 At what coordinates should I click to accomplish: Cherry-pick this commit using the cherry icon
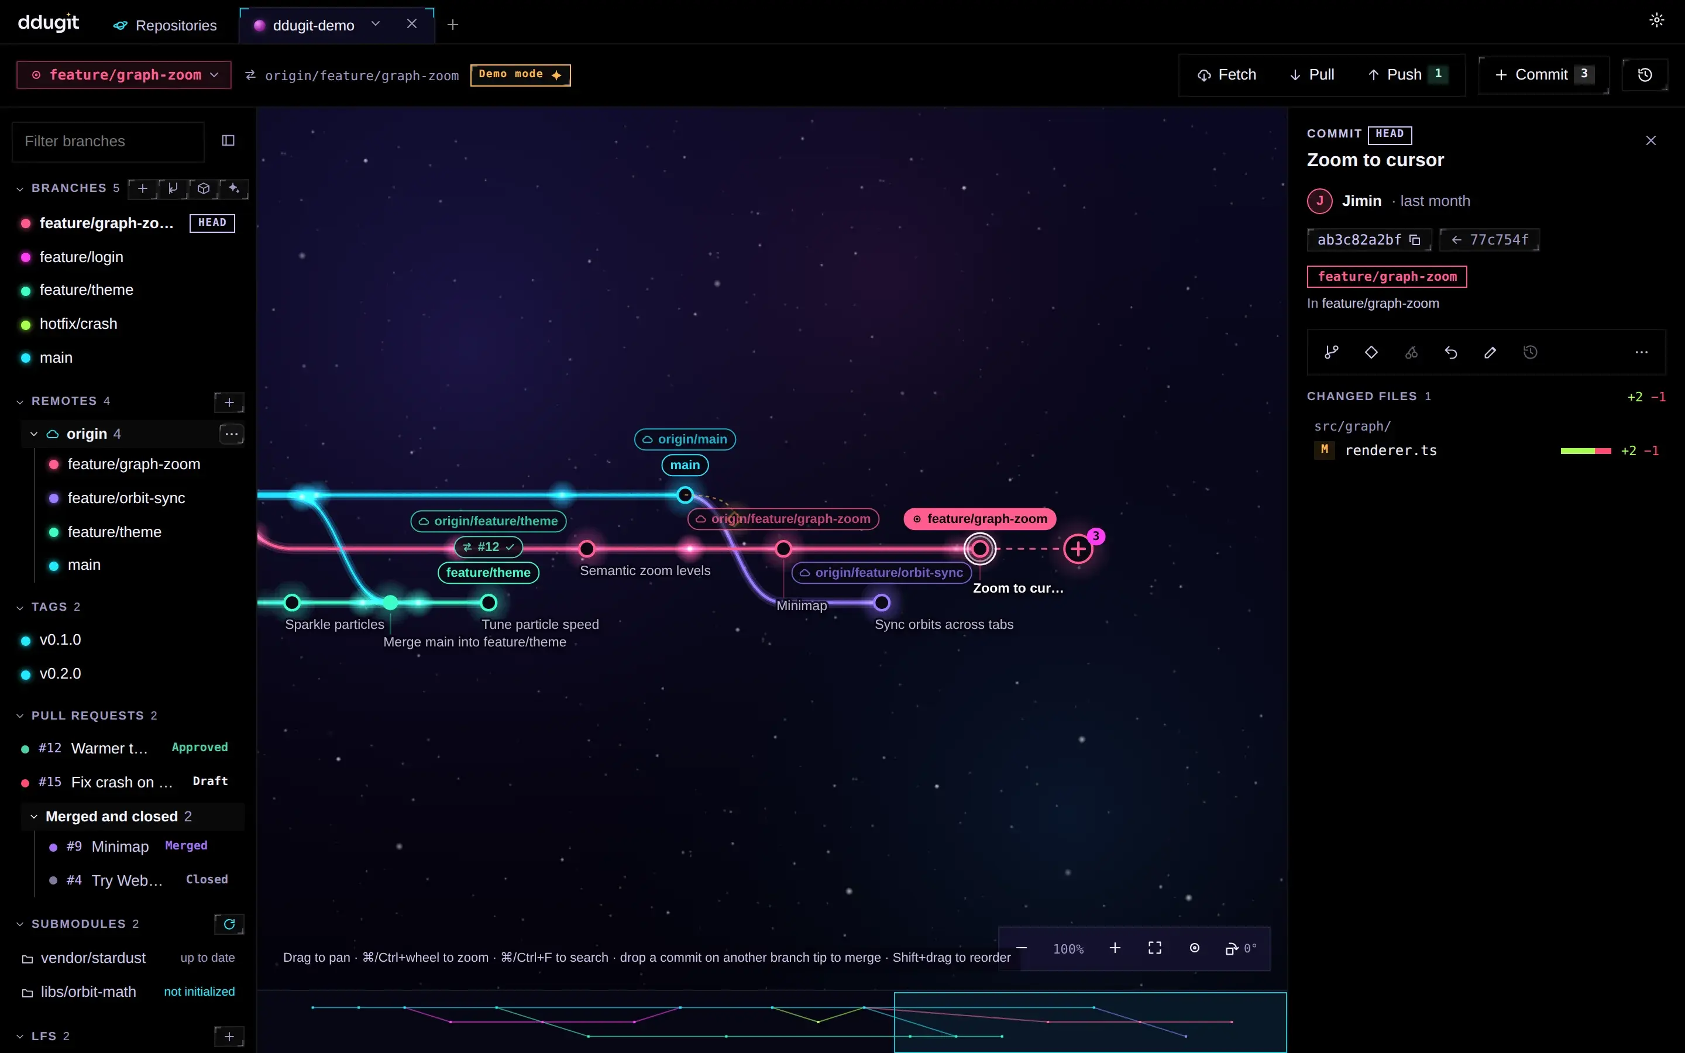(x=1411, y=352)
